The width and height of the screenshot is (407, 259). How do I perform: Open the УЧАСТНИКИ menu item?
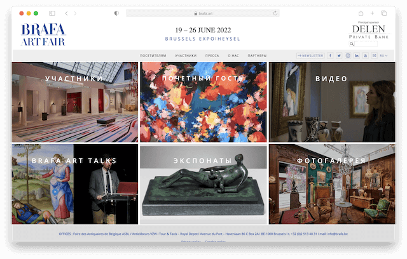[x=186, y=56]
